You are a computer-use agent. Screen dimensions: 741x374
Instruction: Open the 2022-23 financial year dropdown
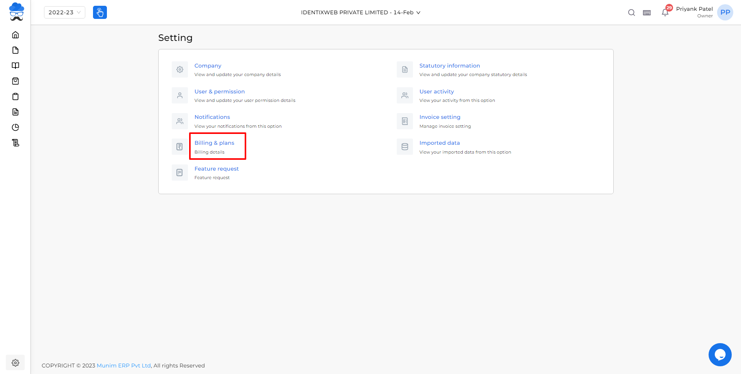point(64,12)
